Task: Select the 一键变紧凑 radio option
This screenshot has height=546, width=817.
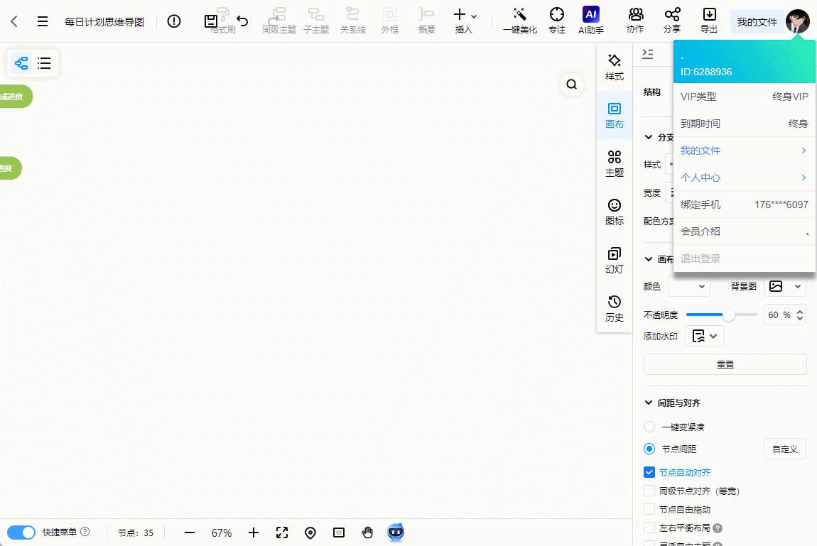Action: click(649, 427)
